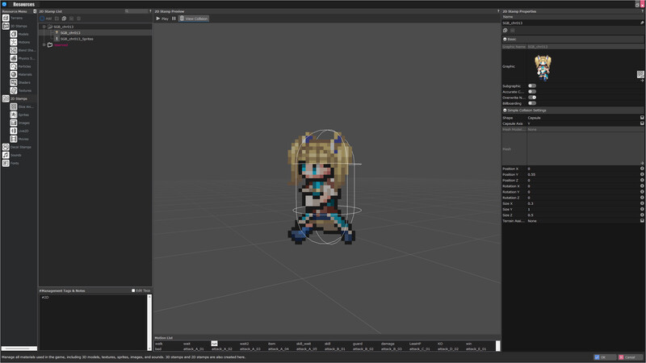This screenshot has height=363, width=646.
Task: Open the Motions resource icon
Action: coord(14,43)
